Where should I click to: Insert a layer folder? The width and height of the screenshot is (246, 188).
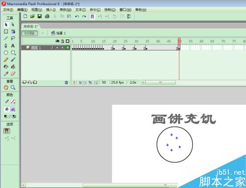[x=35, y=82]
